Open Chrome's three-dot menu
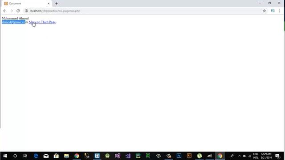The width and height of the screenshot is (285, 160). coord(280,11)
